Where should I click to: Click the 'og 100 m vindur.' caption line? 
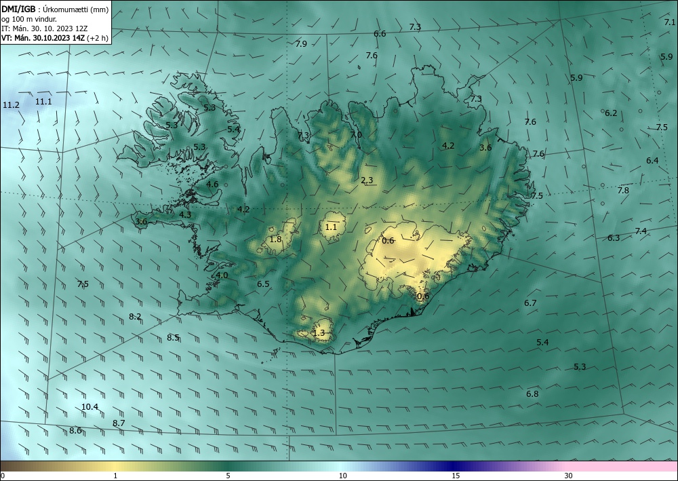29,18
